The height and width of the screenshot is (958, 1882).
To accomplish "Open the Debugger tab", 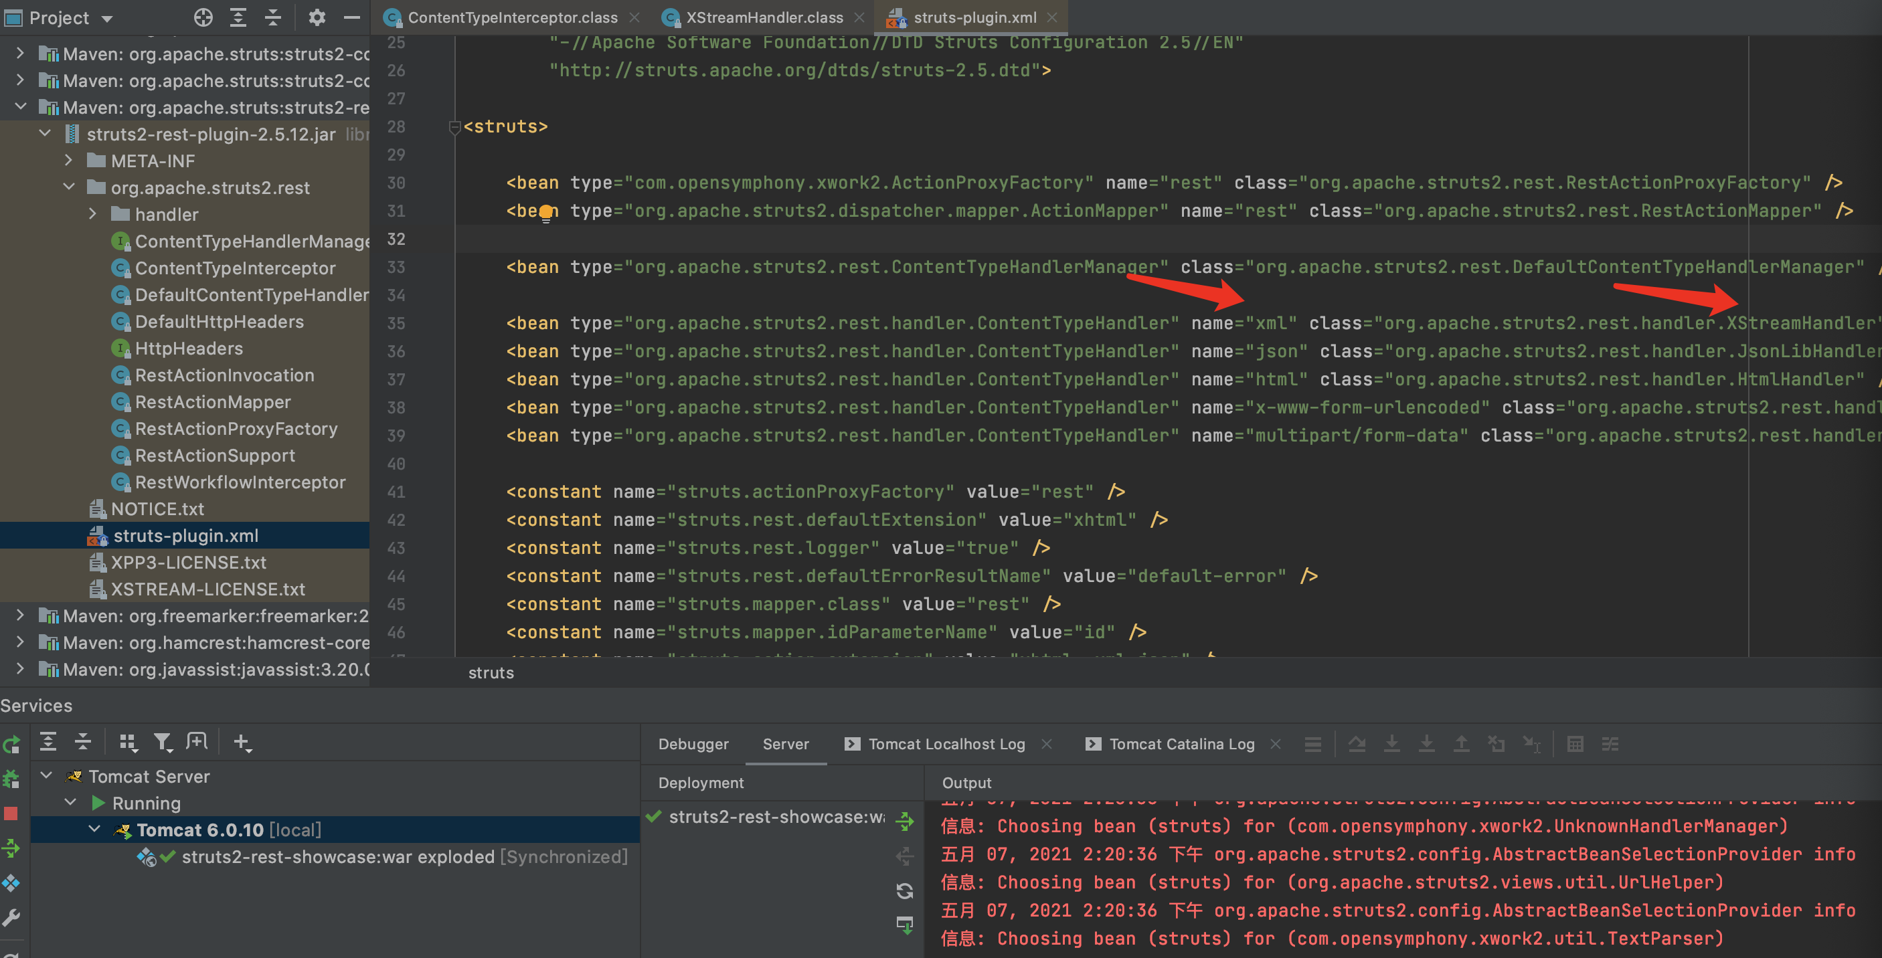I will point(693,744).
